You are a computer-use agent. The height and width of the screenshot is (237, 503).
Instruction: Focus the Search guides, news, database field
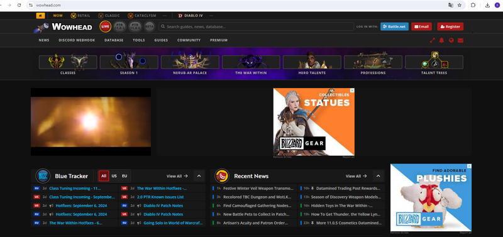[x=256, y=26]
